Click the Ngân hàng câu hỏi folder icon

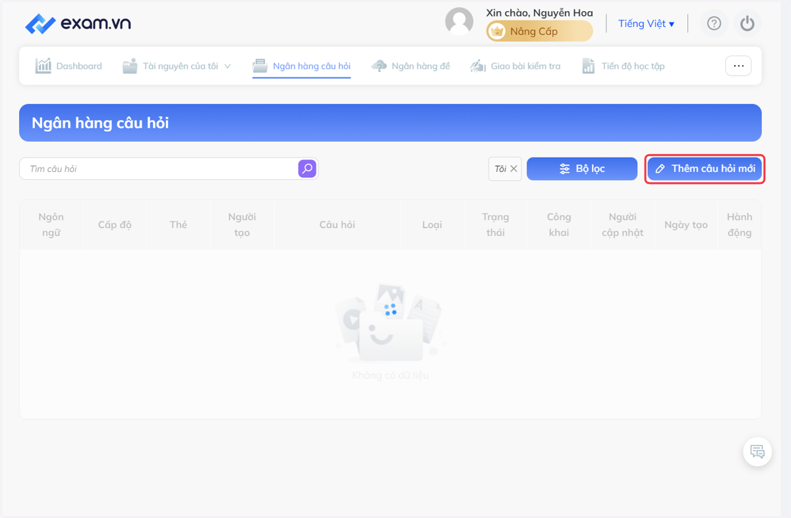(260, 66)
